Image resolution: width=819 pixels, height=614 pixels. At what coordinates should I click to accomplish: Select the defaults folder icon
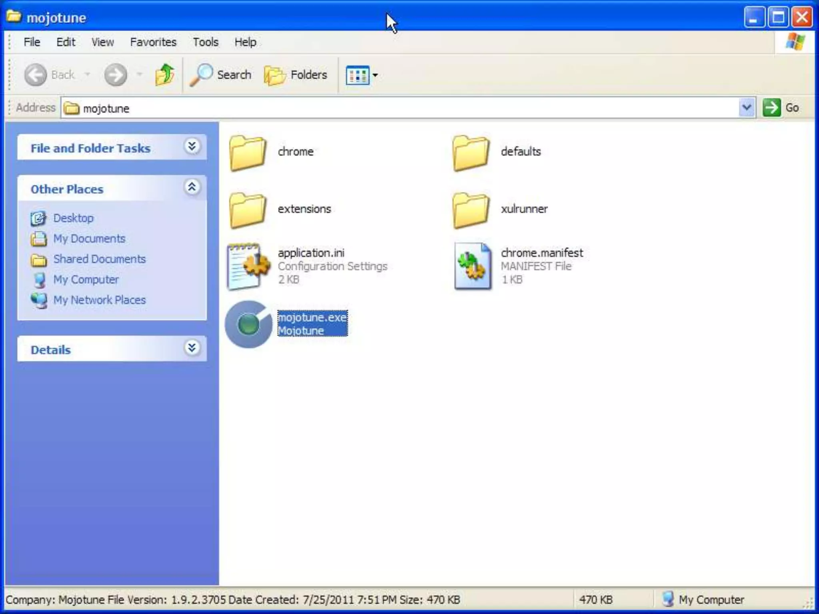coord(471,152)
